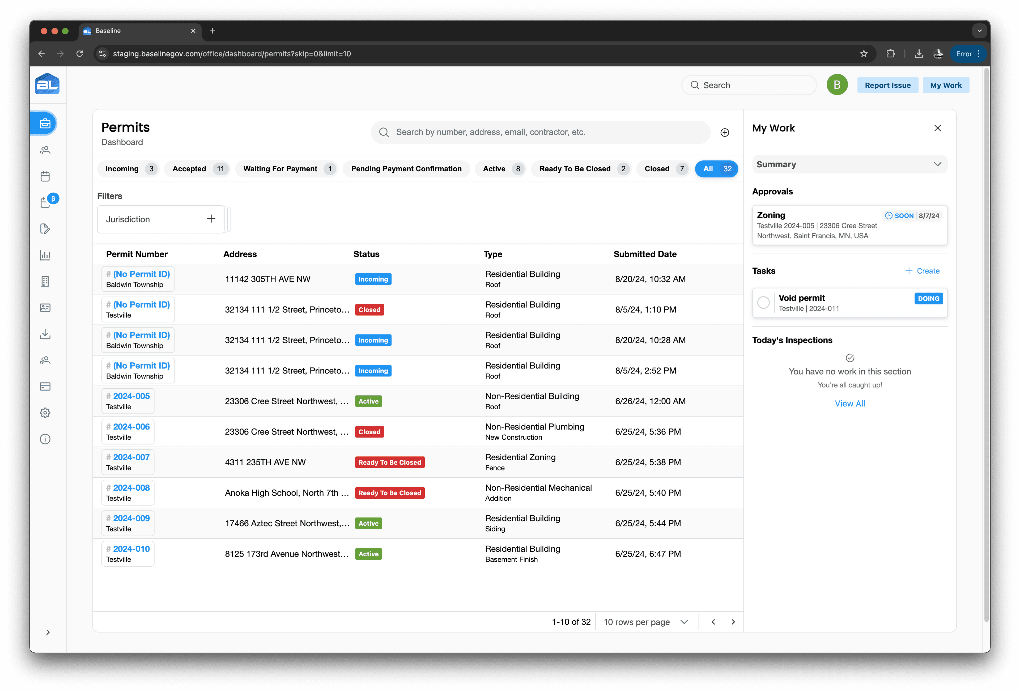The width and height of the screenshot is (1020, 692).
Task: Go to next page of permits
Action: (x=733, y=622)
